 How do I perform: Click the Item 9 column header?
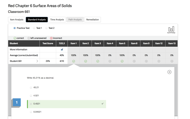click(x=146, y=44)
